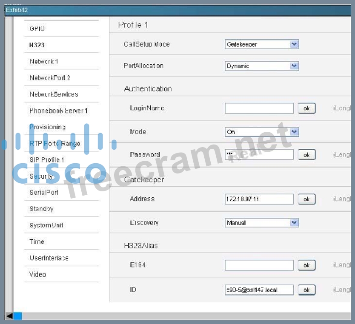
Task: Focus the Gatekeeper Address input field
Action: point(259,199)
